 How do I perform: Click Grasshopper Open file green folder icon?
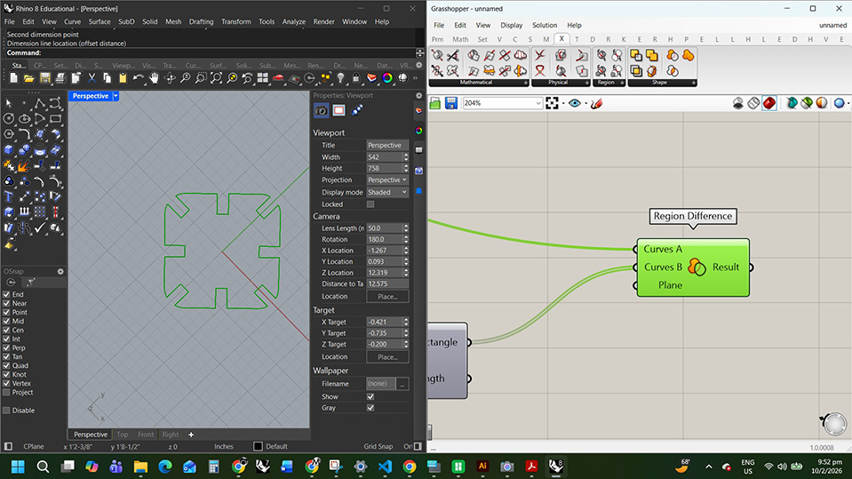[435, 103]
